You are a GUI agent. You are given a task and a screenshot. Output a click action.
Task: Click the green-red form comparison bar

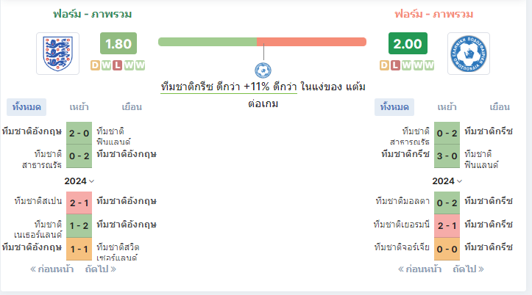pyautogui.click(x=262, y=42)
